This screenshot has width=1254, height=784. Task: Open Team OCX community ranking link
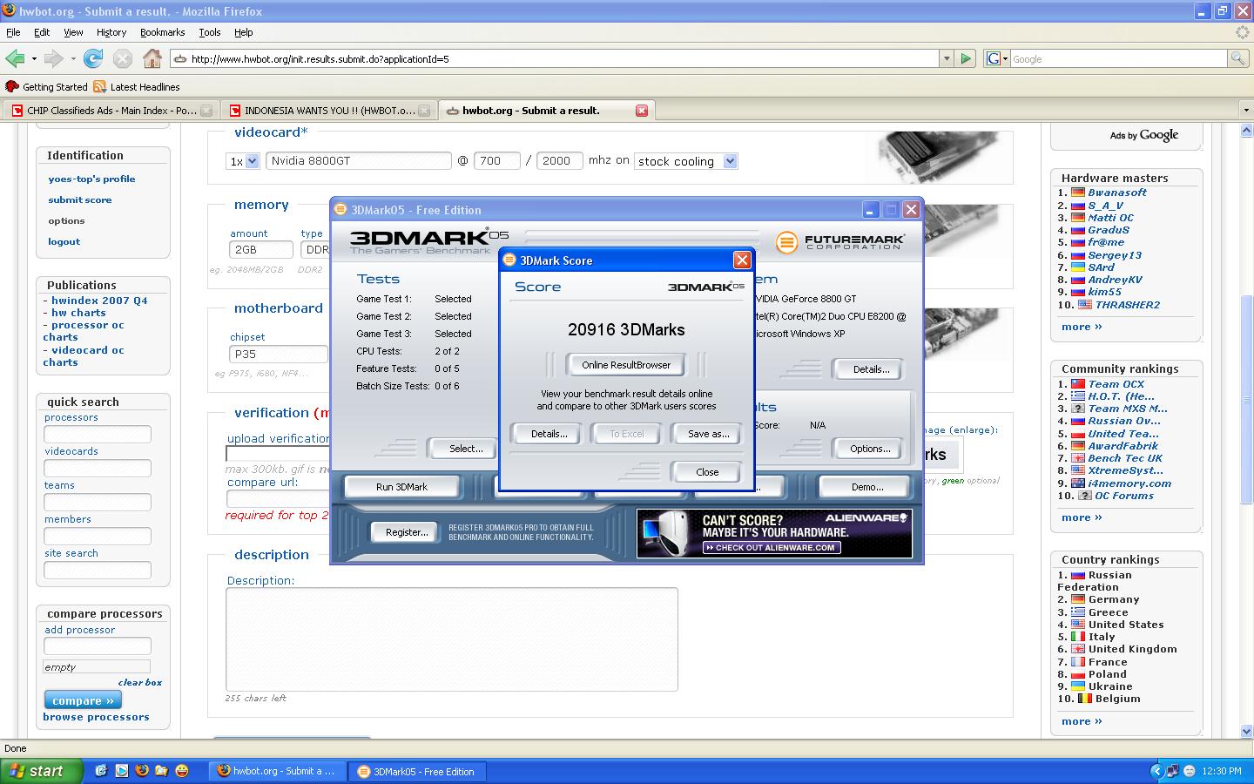tap(1116, 384)
